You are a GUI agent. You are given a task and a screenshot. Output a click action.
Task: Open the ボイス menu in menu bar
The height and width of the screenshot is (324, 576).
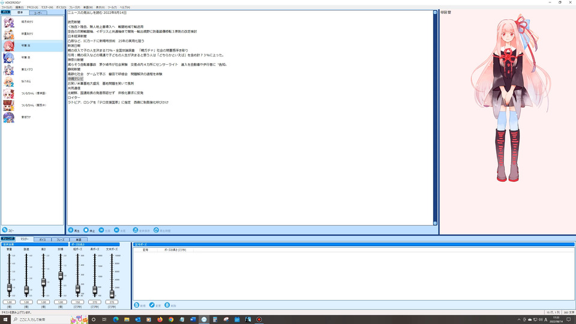(61, 7)
